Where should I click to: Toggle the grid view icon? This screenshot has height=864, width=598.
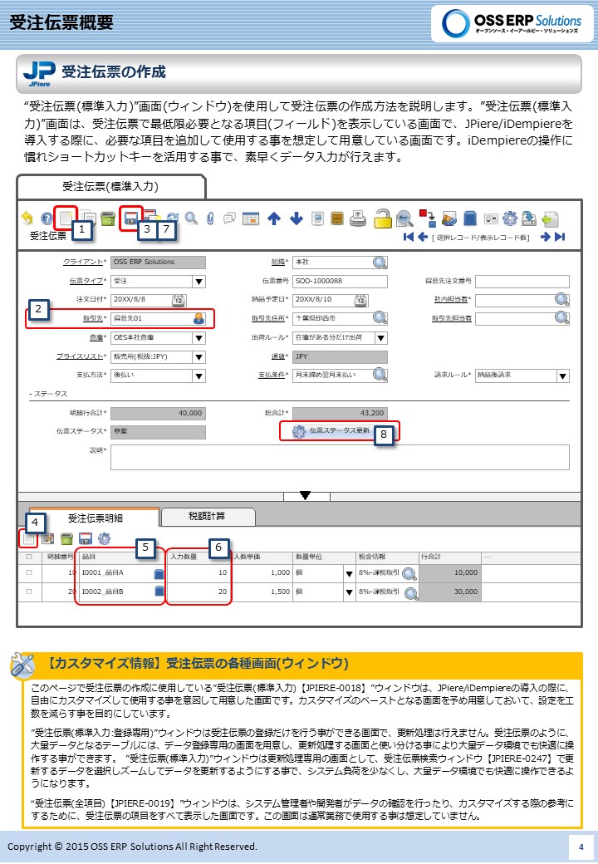[x=251, y=218]
